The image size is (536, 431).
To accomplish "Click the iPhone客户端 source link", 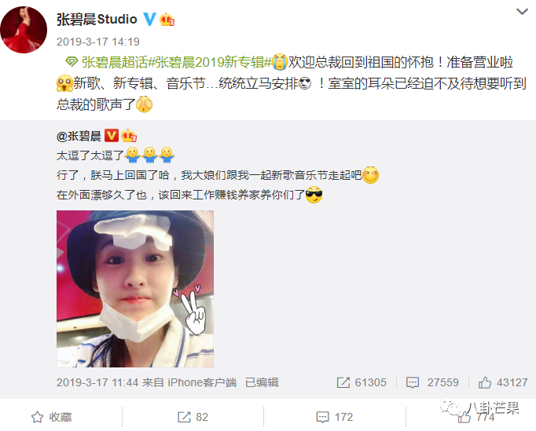I will pyautogui.click(x=202, y=382).
